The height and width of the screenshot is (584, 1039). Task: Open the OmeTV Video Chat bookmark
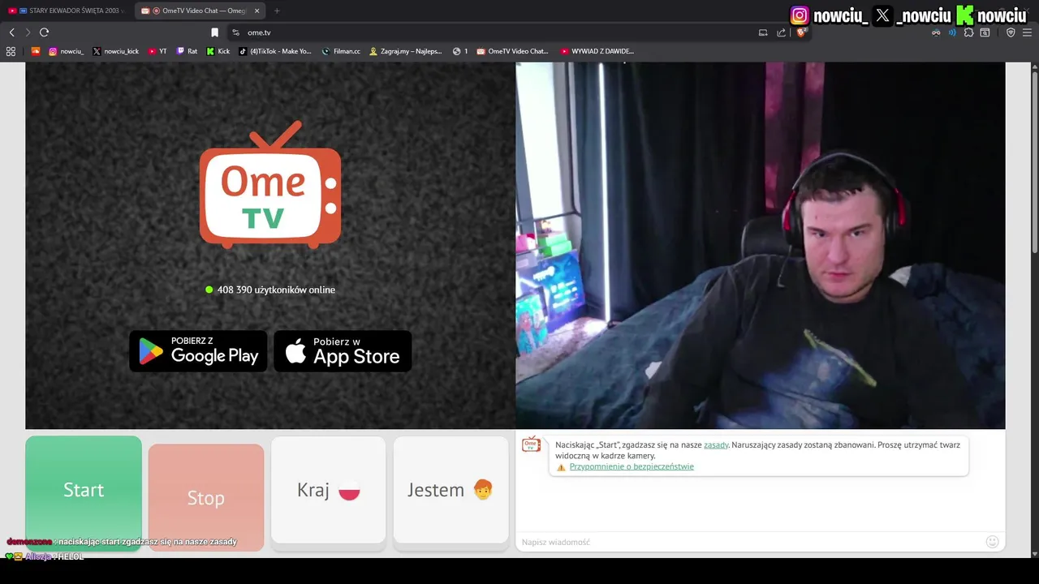(x=513, y=51)
